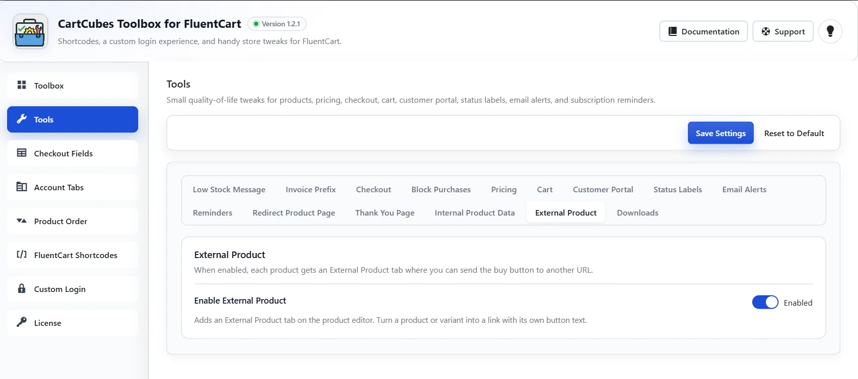Viewport: 858px width, 379px height.
Task: Open the Internal Product Data tab
Action: coord(474,213)
